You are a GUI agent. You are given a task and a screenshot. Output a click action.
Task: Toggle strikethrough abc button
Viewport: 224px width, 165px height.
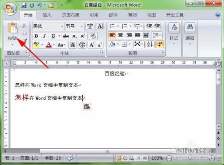(66, 36)
